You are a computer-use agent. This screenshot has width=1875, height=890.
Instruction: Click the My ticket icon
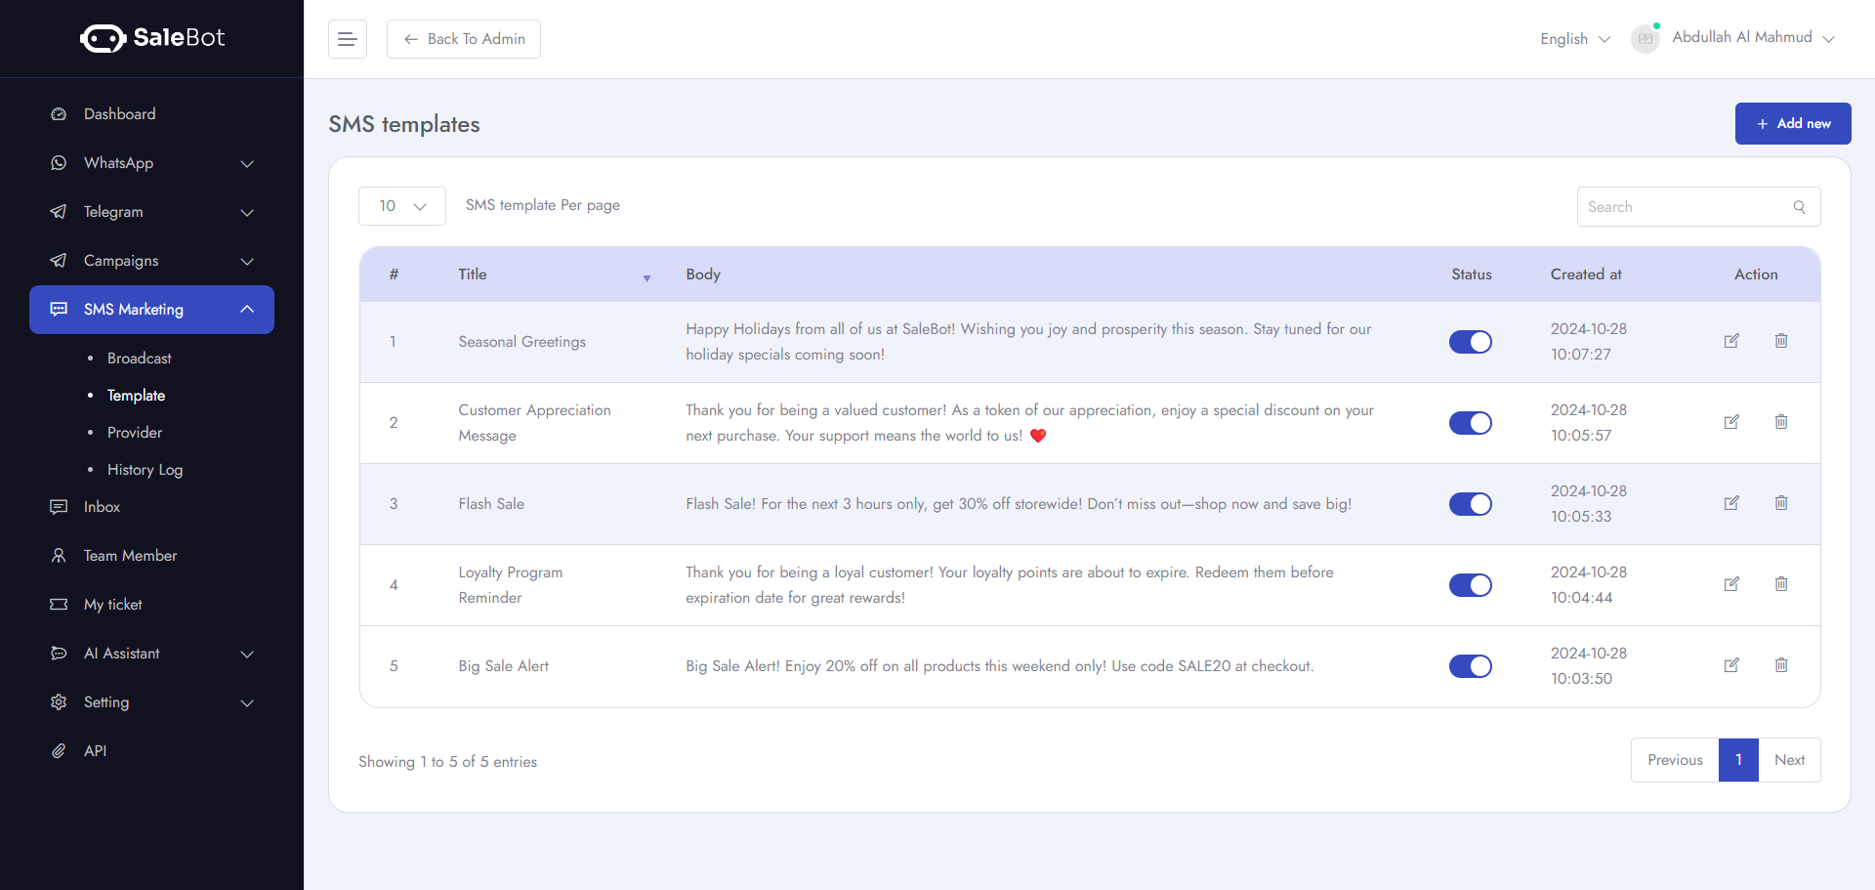[x=59, y=604]
